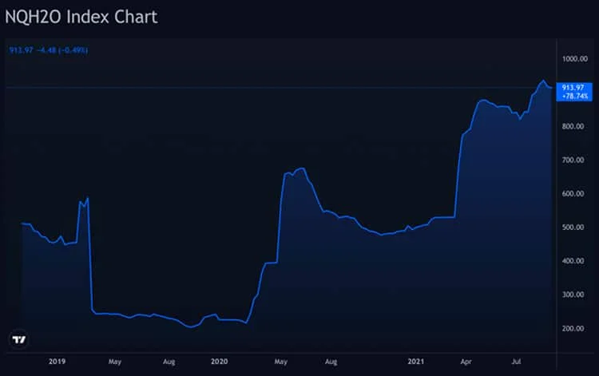Screen dimensions: 599x376
Task: Click the −4.48 (−0.49%) legend text
Action: (68, 49)
